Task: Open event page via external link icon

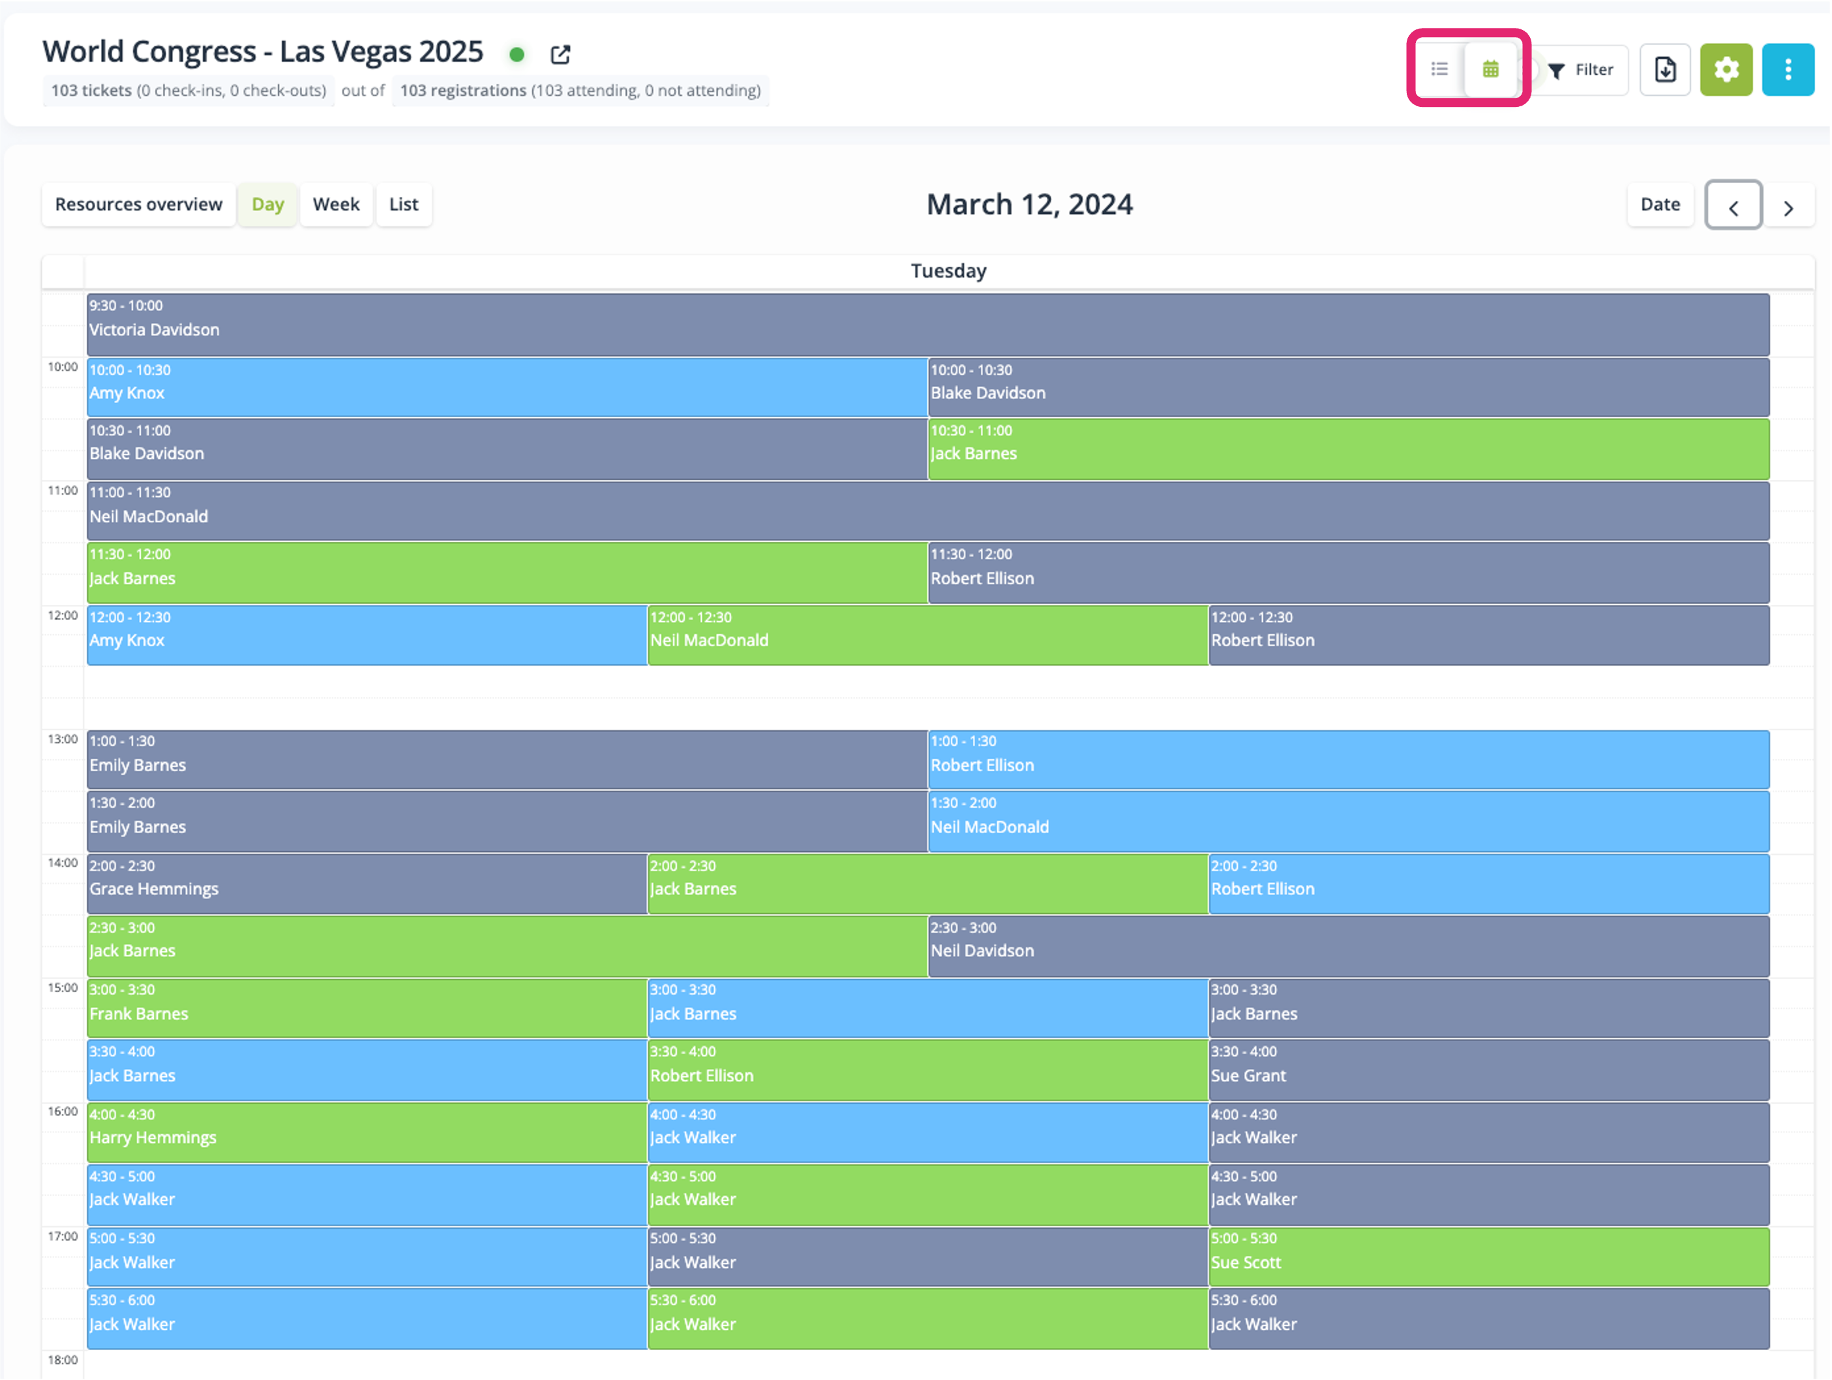Action: pyautogui.click(x=561, y=55)
